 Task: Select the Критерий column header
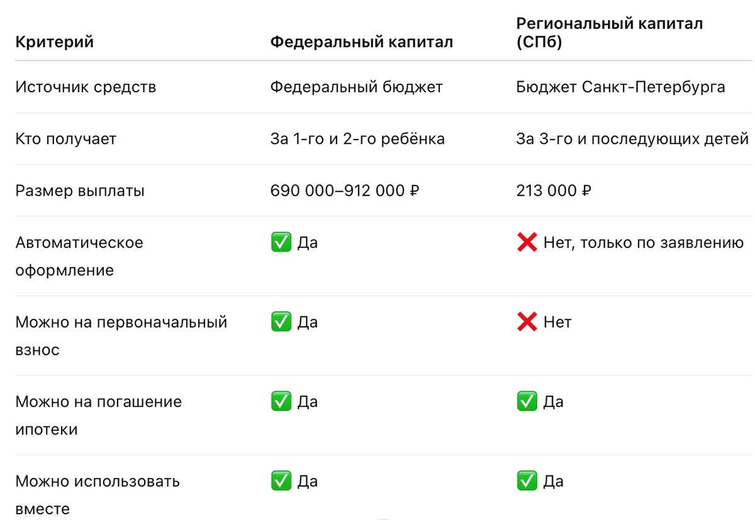55,42
